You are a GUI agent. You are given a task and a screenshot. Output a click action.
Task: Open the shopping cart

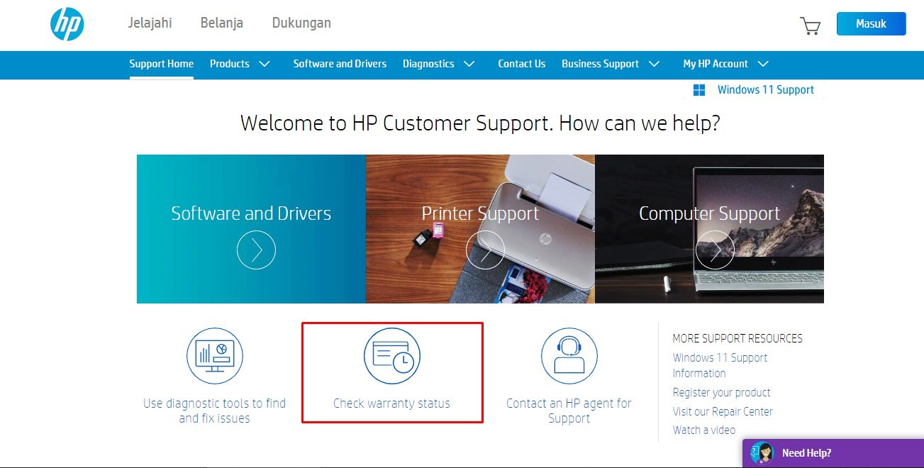pyautogui.click(x=810, y=23)
